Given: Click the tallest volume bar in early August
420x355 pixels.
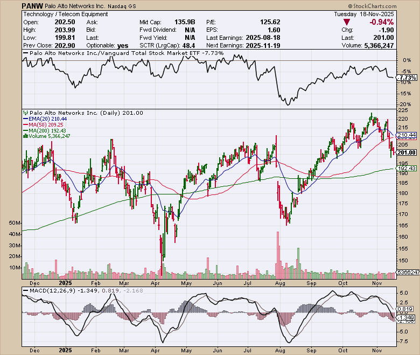Looking at the screenshot, I should pyautogui.click(x=278, y=255).
